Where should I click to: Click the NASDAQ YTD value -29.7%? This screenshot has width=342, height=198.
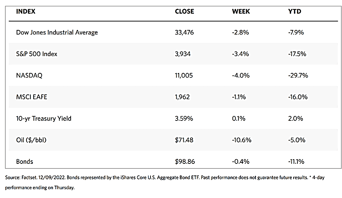click(x=298, y=75)
